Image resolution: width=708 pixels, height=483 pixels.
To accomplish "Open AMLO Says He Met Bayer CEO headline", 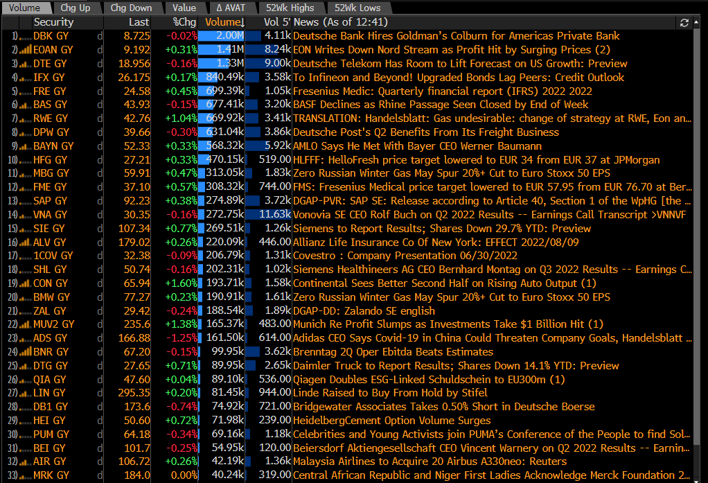I will (x=417, y=146).
